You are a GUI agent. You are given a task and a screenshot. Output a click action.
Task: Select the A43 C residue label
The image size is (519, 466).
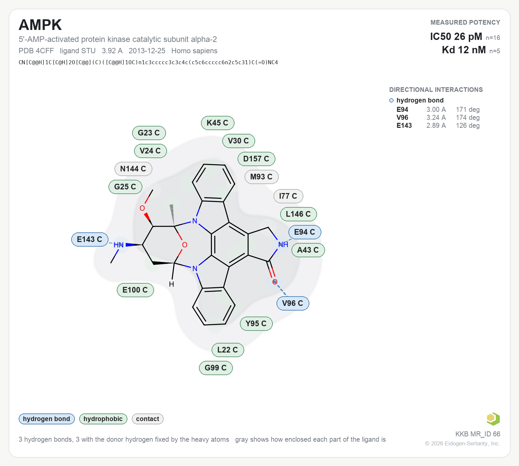tap(308, 250)
